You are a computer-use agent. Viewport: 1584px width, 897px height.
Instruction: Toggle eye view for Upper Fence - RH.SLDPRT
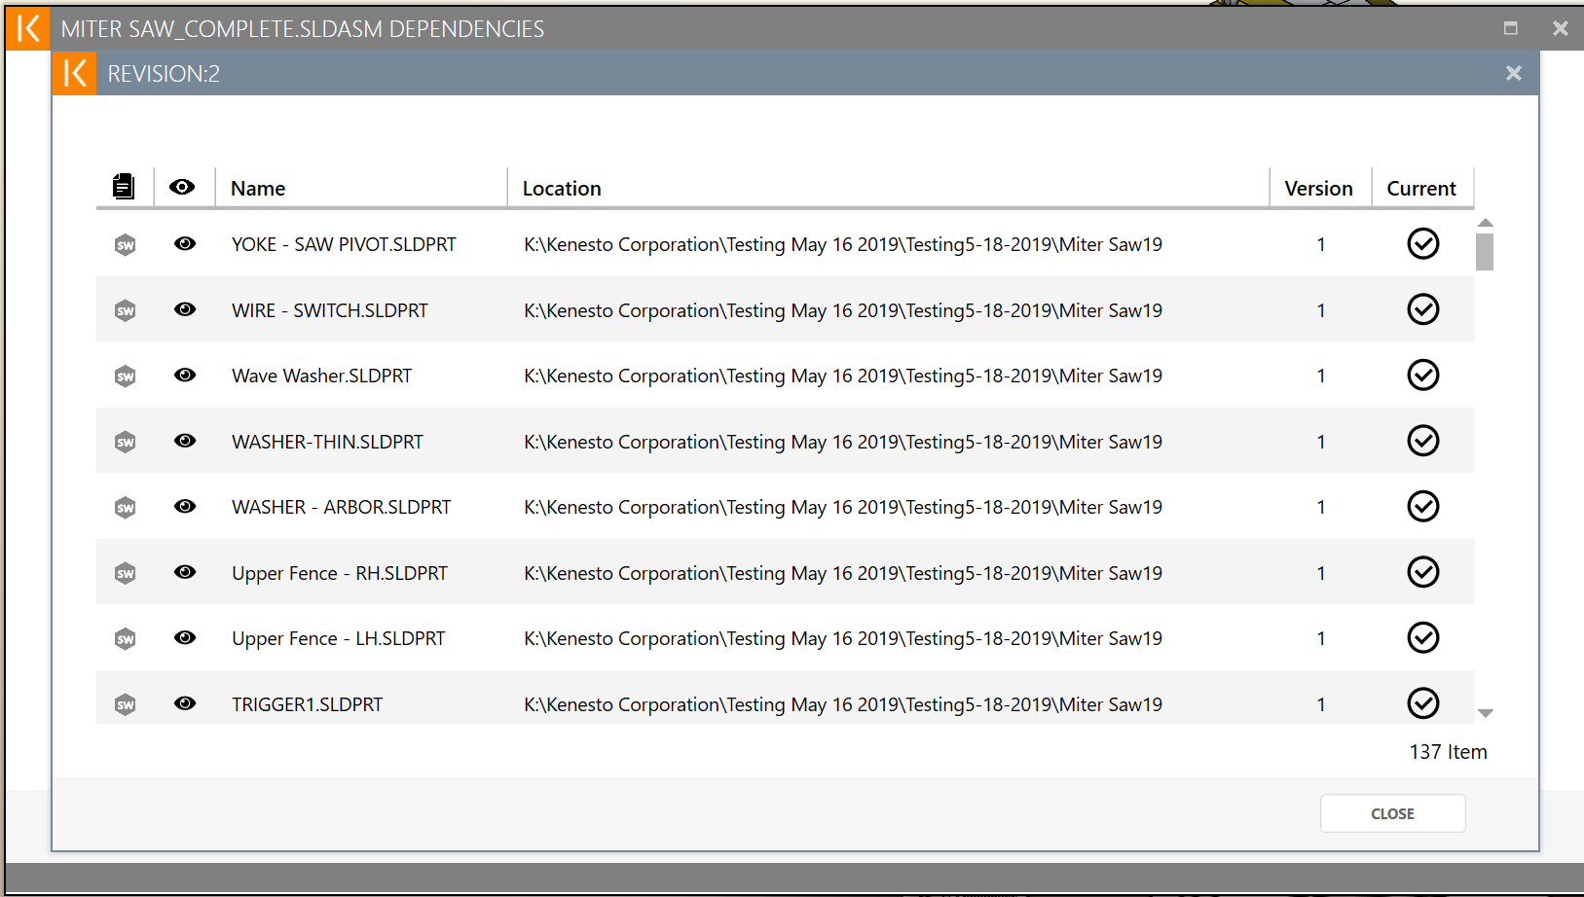click(x=185, y=572)
